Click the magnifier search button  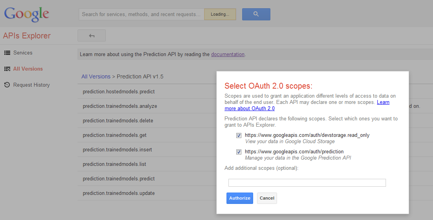pyautogui.click(x=256, y=14)
